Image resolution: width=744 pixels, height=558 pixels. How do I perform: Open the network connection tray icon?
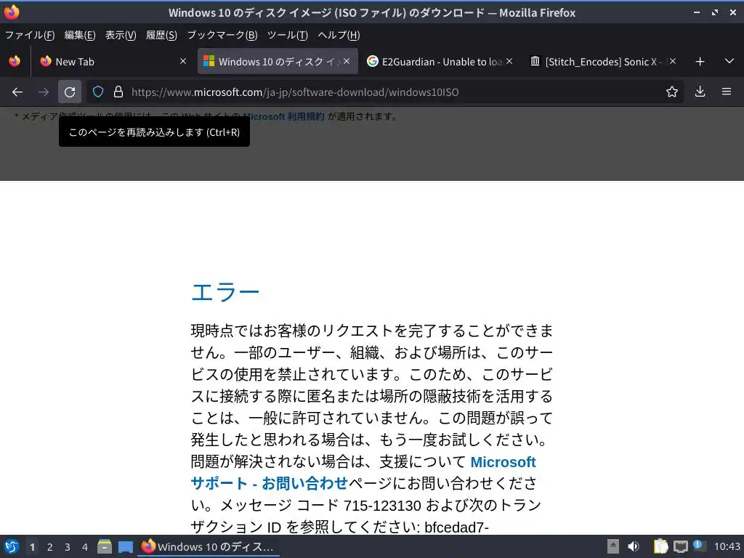coord(680,546)
